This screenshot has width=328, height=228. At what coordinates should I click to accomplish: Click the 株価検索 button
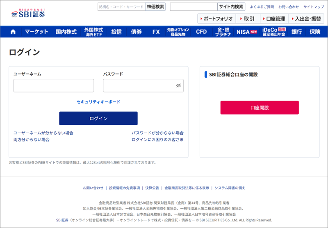tap(155, 7)
